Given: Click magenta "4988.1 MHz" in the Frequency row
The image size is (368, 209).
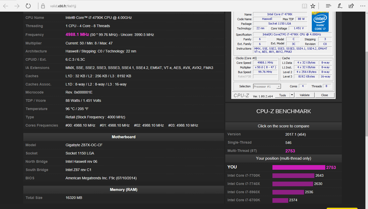Looking at the screenshot, I should tap(77, 34).
